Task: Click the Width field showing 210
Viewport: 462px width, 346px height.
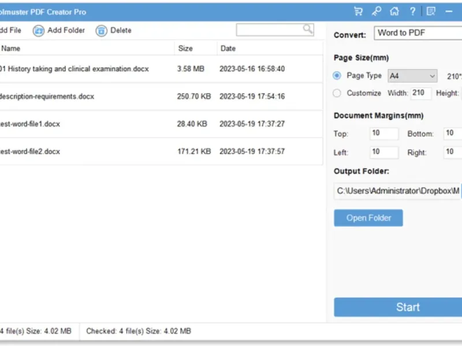Action: click(421, 93)
